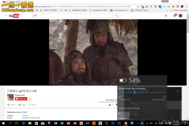Bookmark this page with the star

[x=138, y=7]
